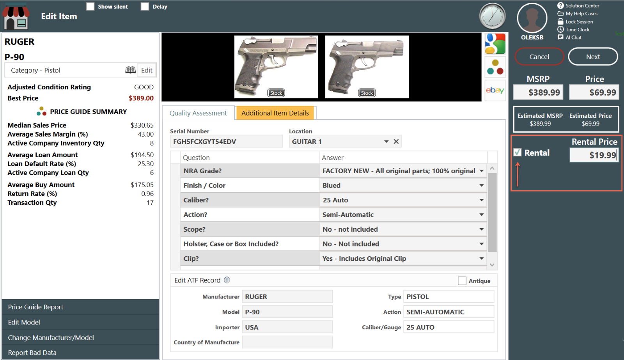
Task: Click the store home icon
Action: pyautogui.click(x=16, y=16)
